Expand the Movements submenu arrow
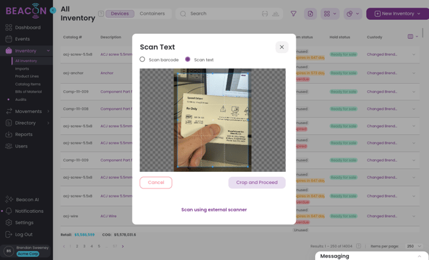 pos(48,111)
